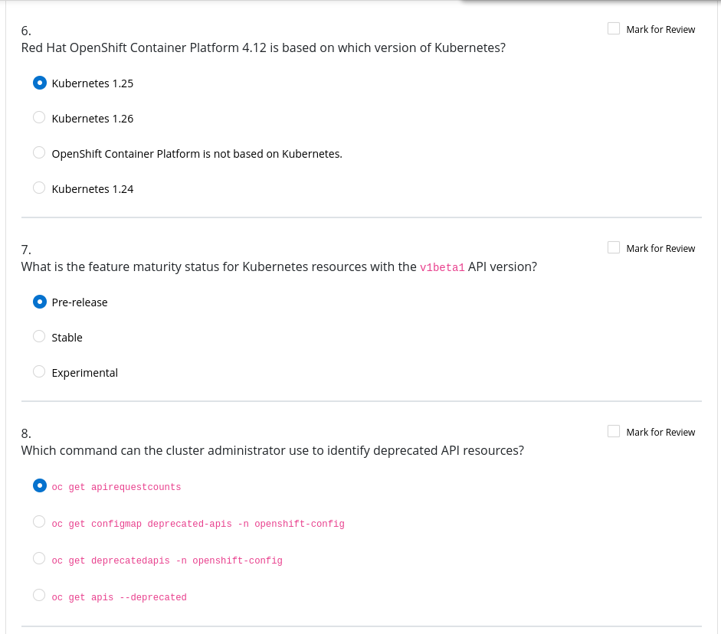Click the OpenShift 4.12 question text
The height and width of the screenshot is (634, 721).
pyautogui.click(x=263, y=47)
